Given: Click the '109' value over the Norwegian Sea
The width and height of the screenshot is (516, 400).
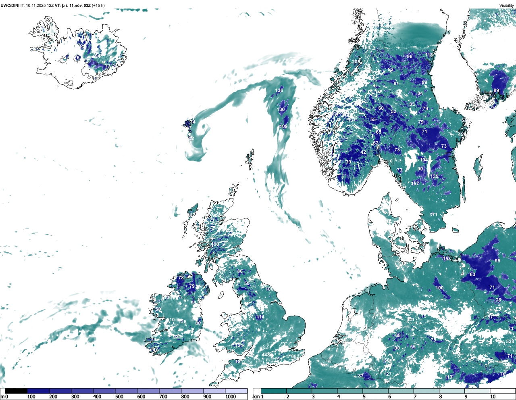Looking at the screenshot, I should (283, 127).
